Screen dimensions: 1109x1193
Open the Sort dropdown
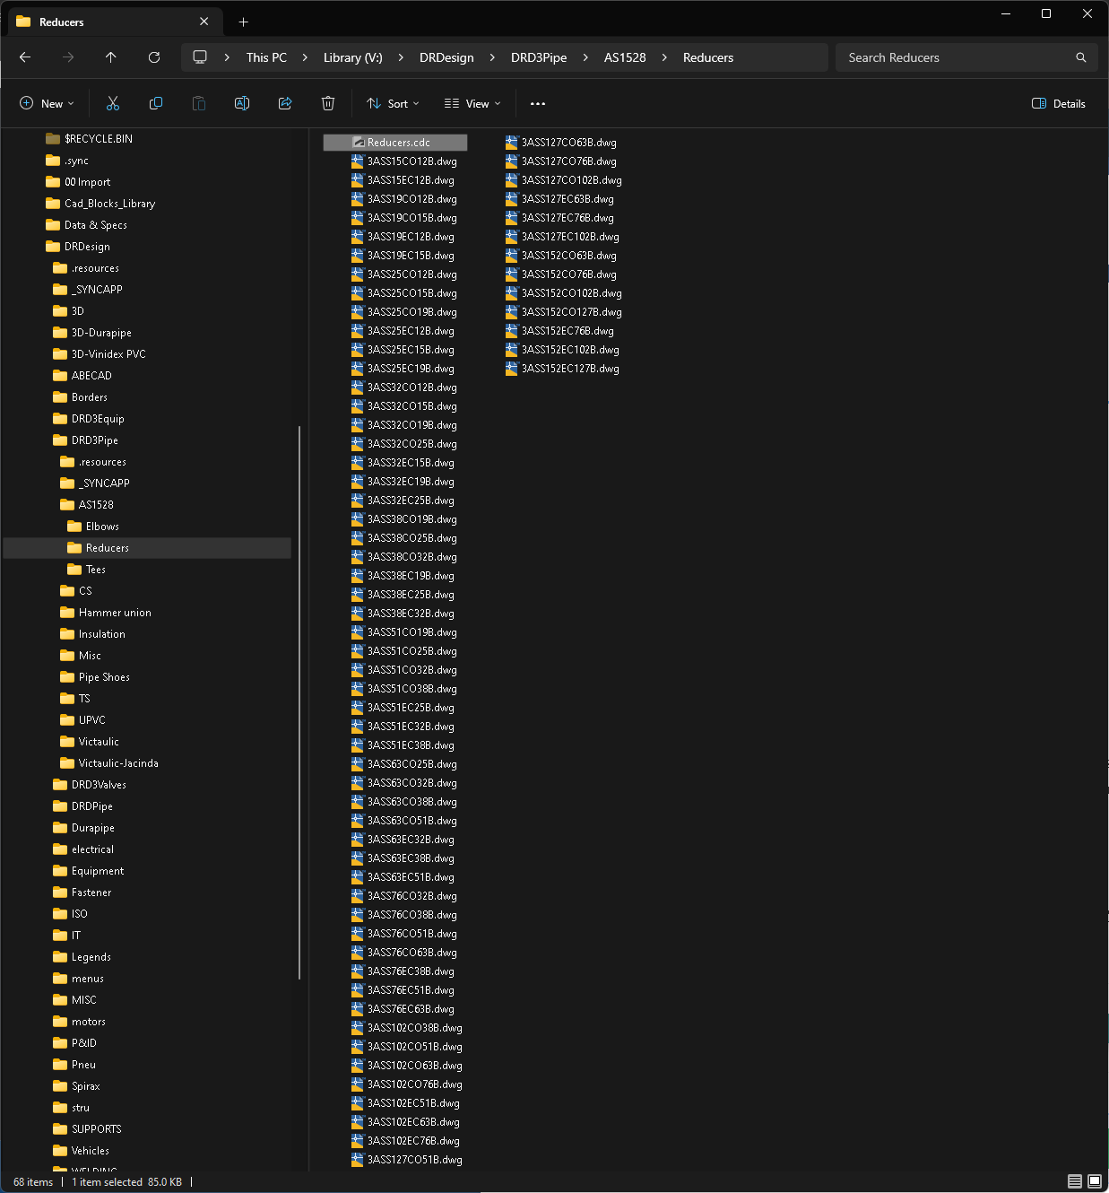pos(393,104)
